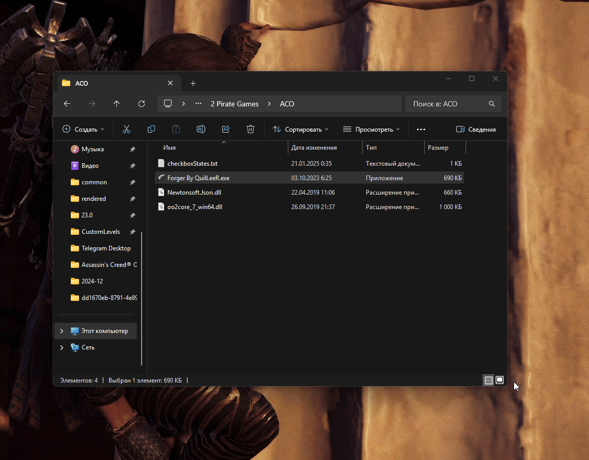The image size is (589, 460).
Task: Open the Просмотреть view dropdown
Action: coord(371,129)
